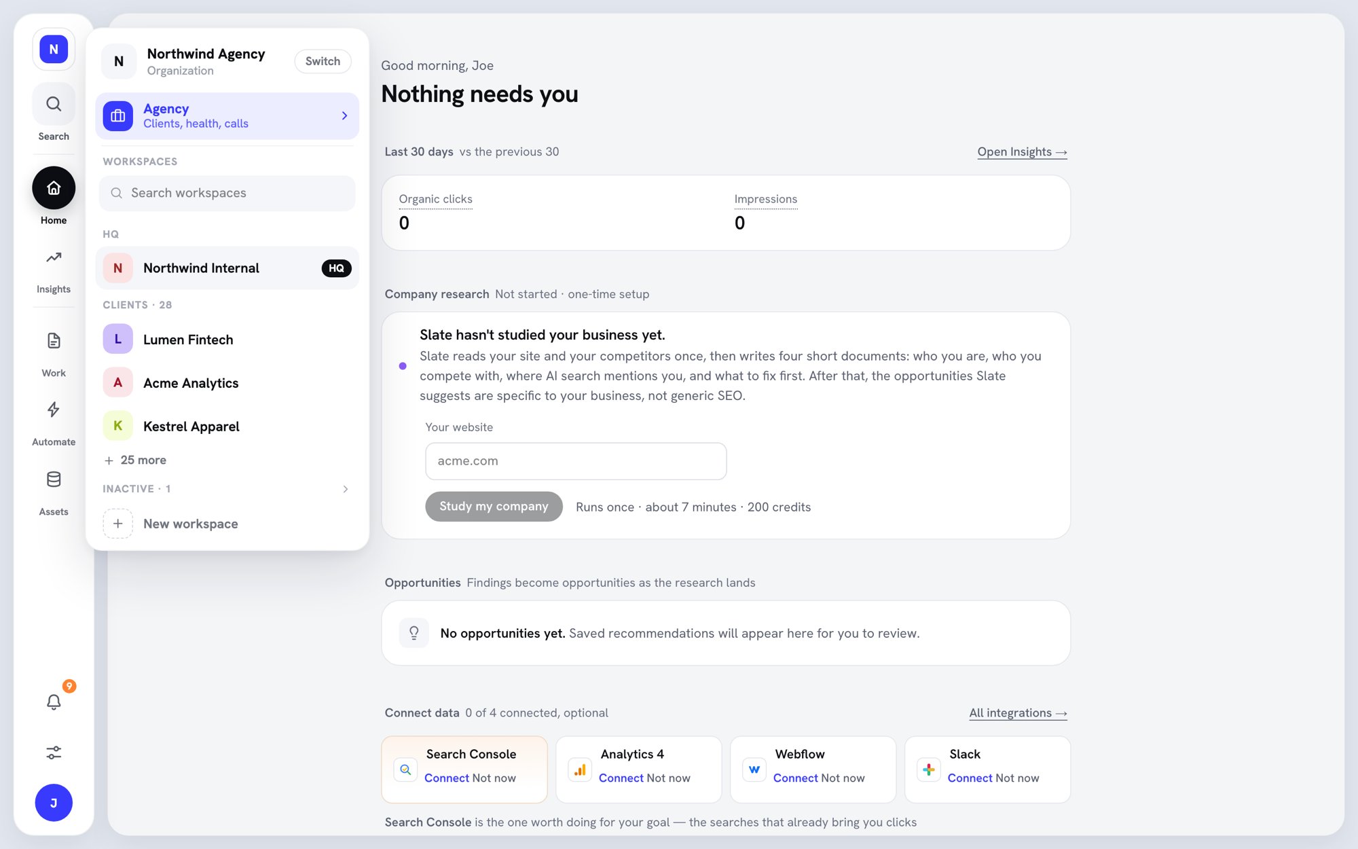
Task: Click Not now under Search Console
Action: [x=494, y=778]
